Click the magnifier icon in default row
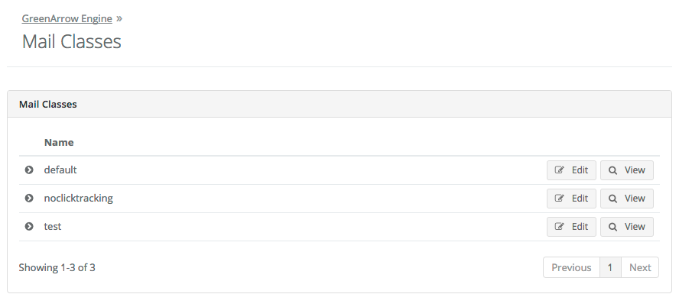The image size is (679, 307). point(612,170)
